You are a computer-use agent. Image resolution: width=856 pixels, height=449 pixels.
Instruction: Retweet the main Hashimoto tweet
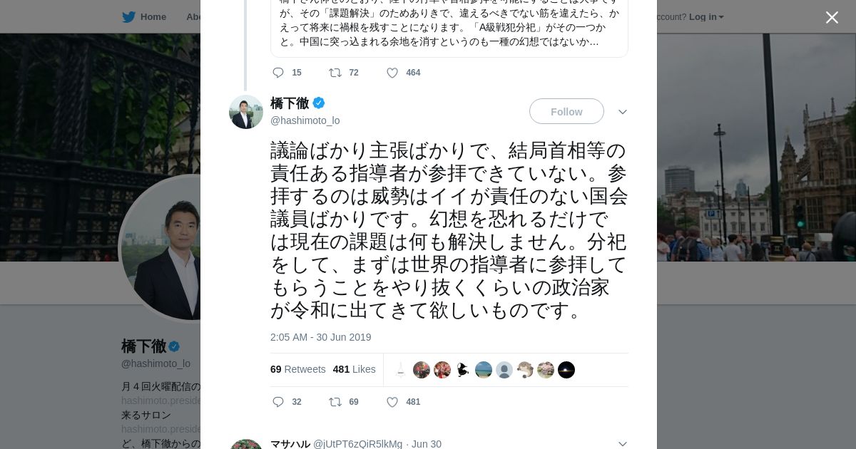click(x=335, y=402)
